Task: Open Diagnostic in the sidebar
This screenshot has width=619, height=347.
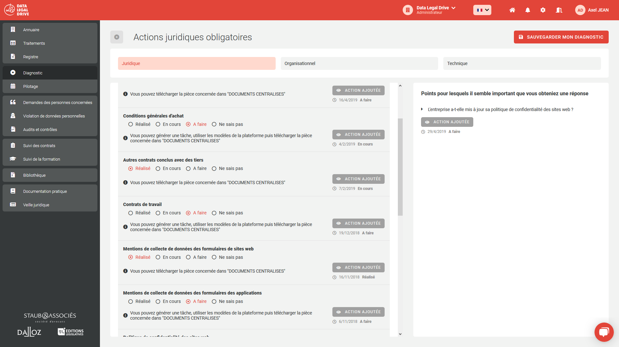Action: click(x=50, y=73)
